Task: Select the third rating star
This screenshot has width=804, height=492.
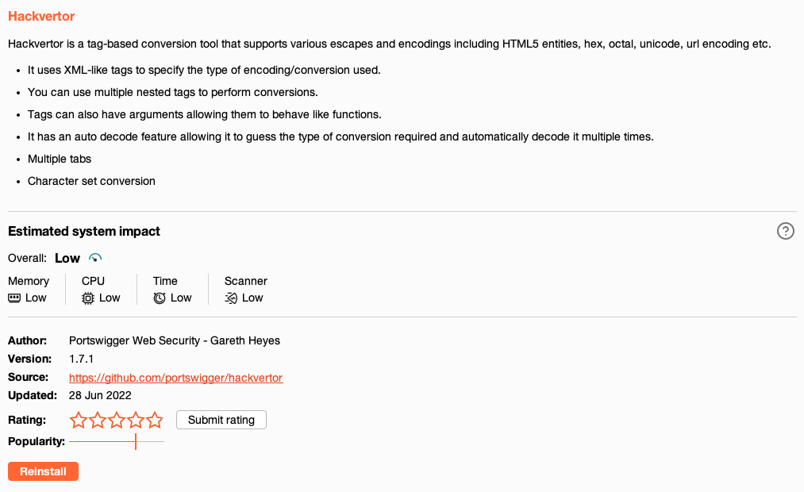Action: pyautogui.click(x=116, y=420)
